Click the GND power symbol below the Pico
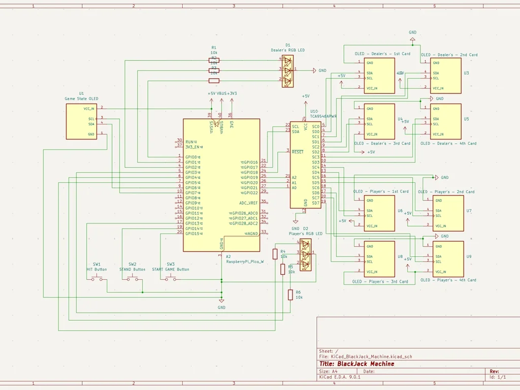This screenshot has width=520, height=390. (221, 300)
